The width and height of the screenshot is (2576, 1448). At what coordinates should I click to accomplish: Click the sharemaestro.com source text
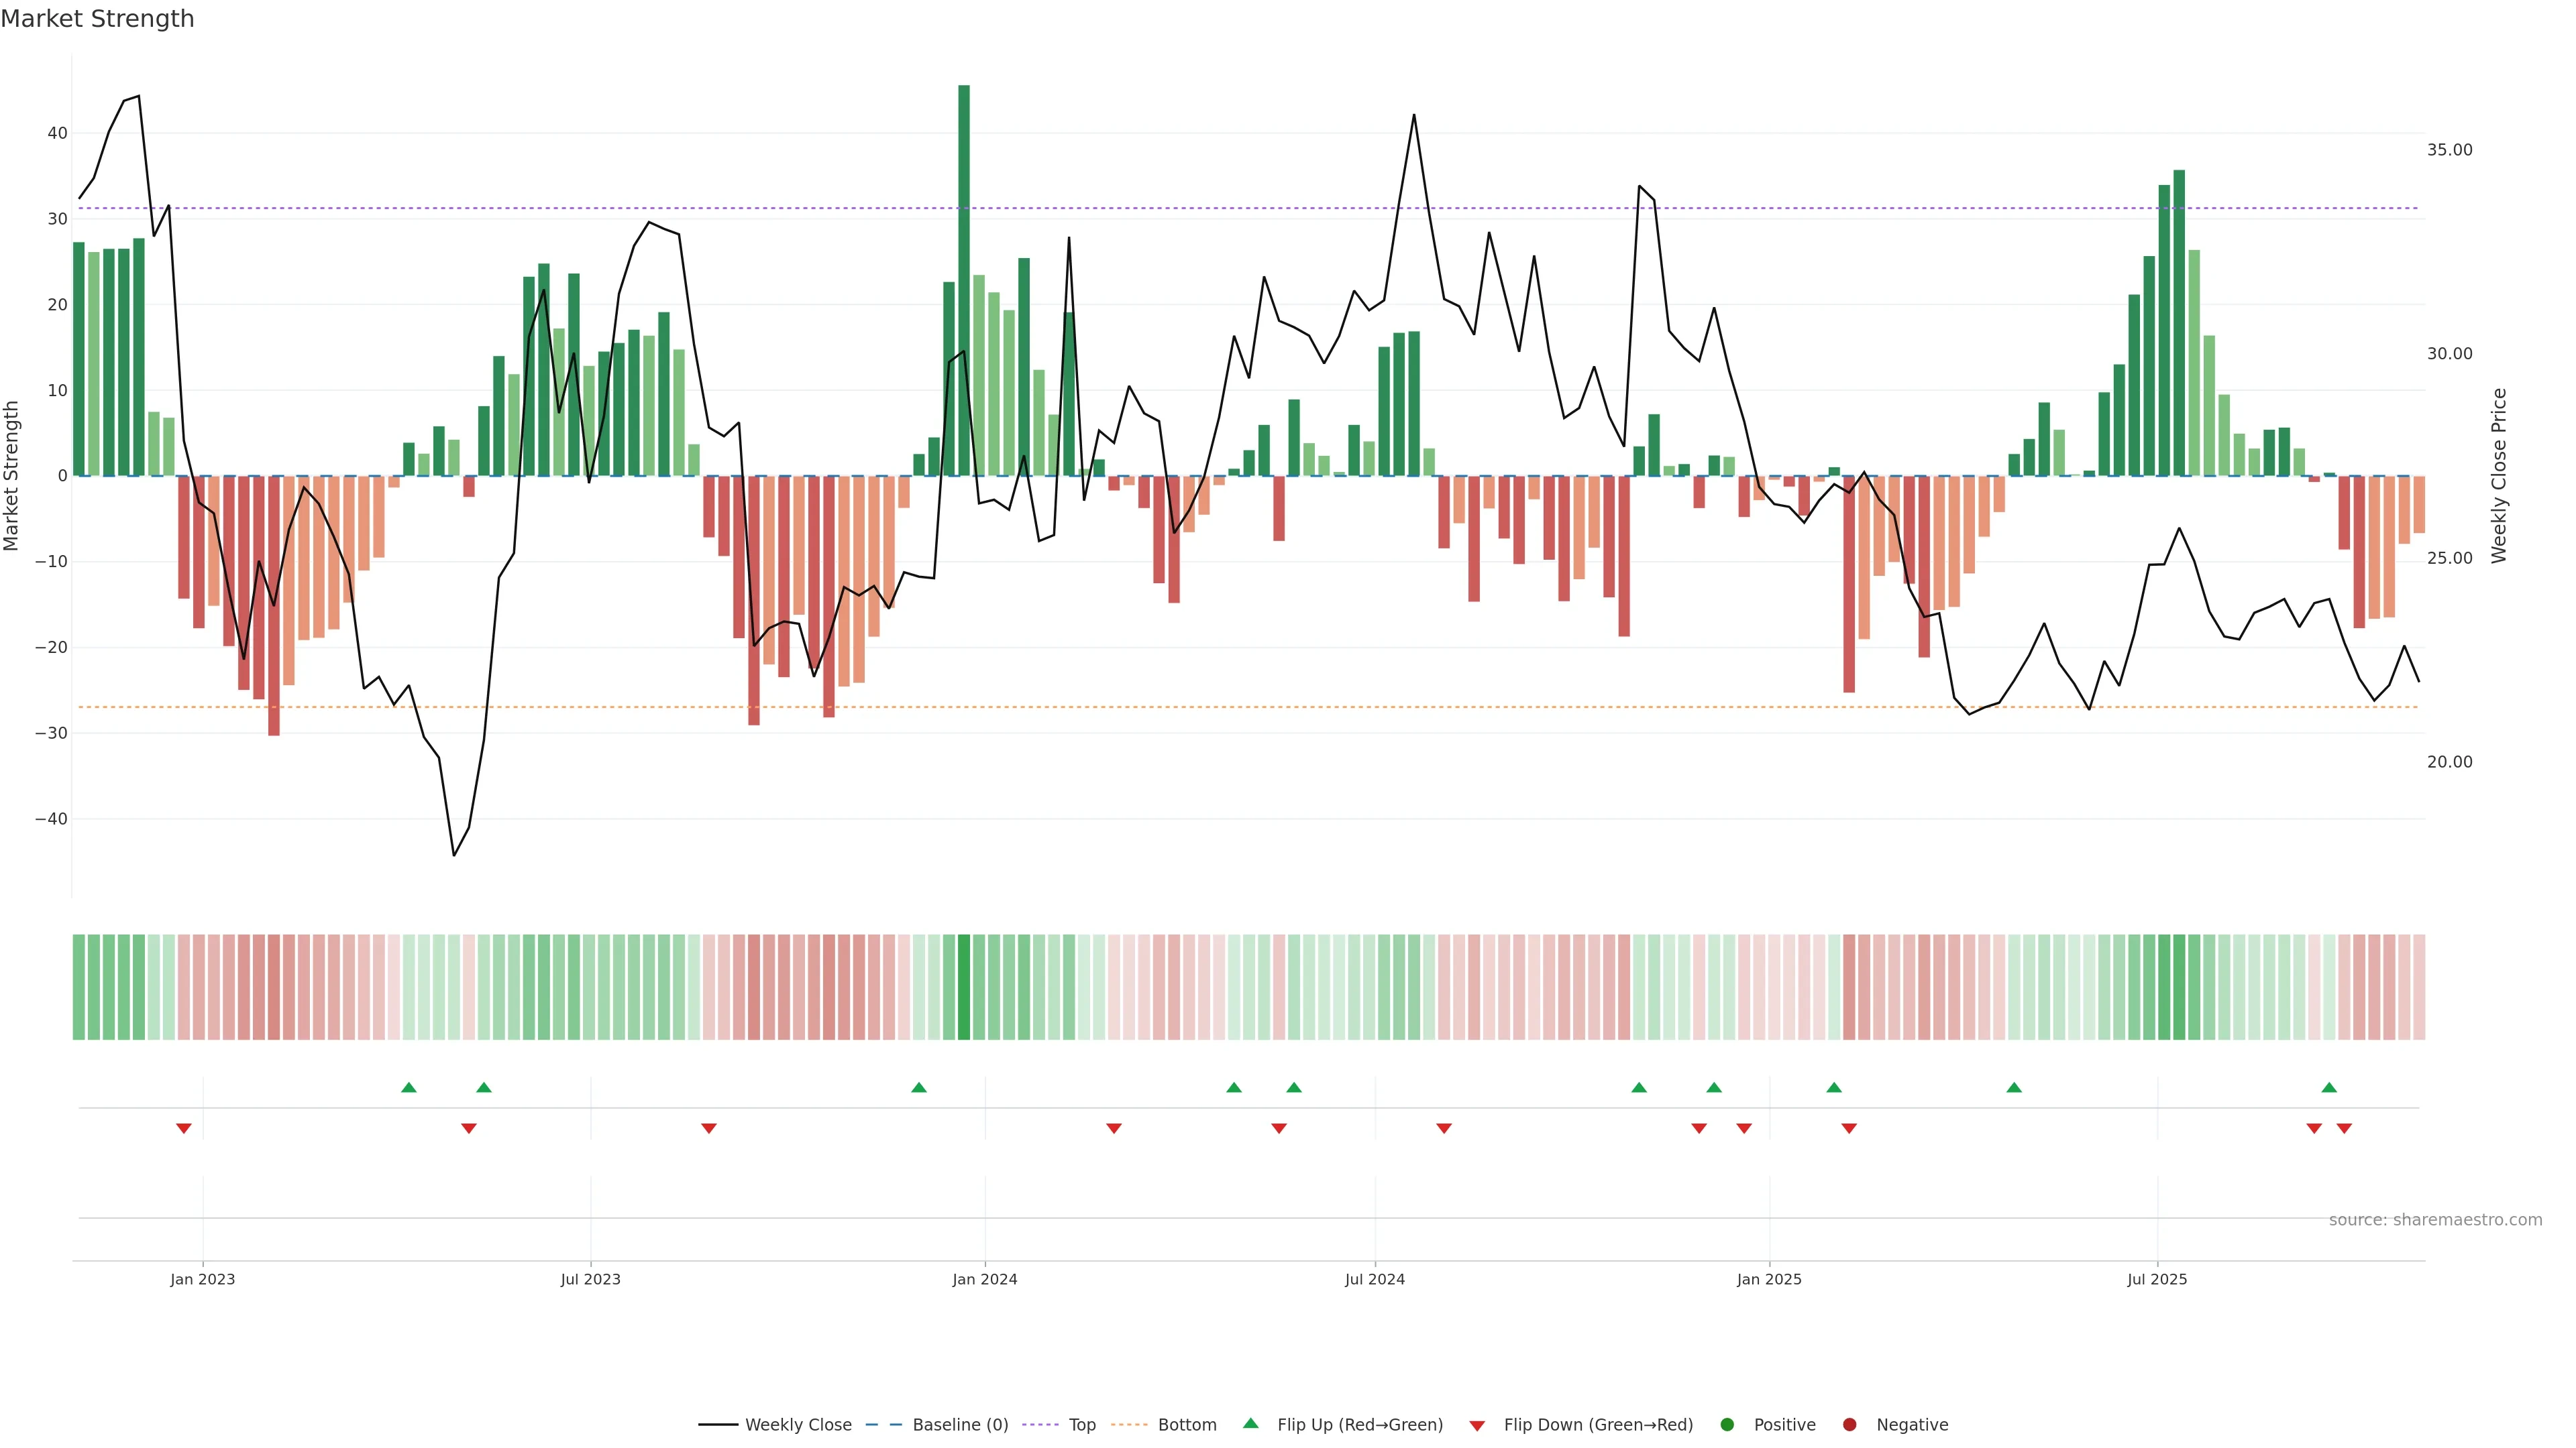click(x=2435, y=1220)
